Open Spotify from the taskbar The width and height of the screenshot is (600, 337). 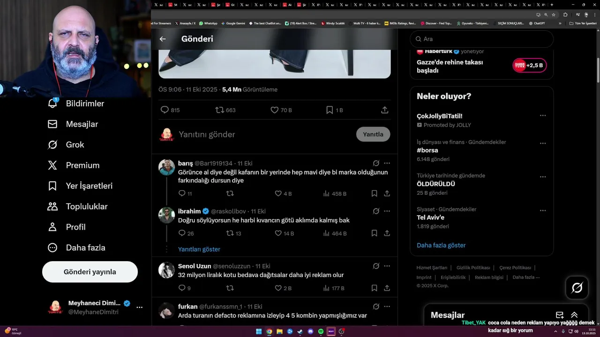coord(321,331)
